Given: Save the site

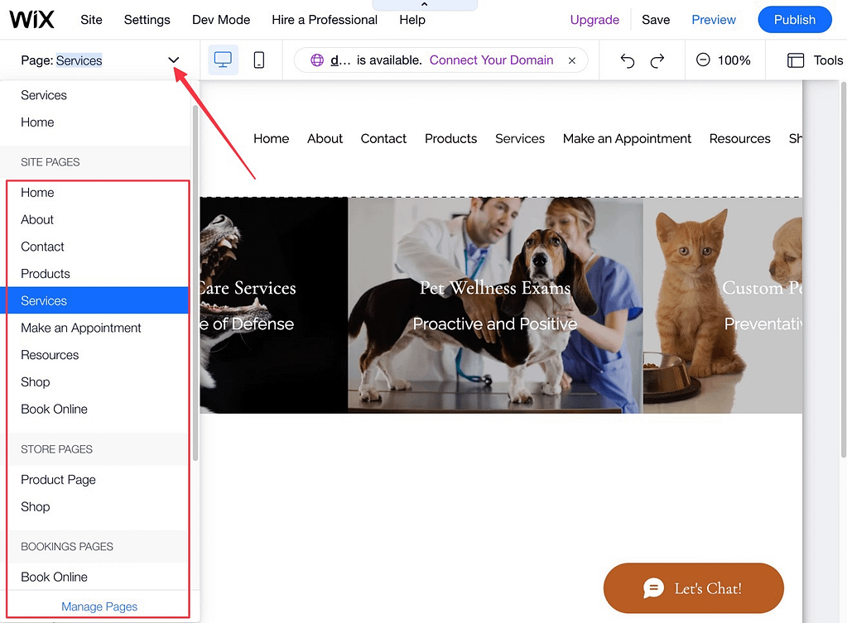Looking at the screenshot, I should [x=656, y=20].
